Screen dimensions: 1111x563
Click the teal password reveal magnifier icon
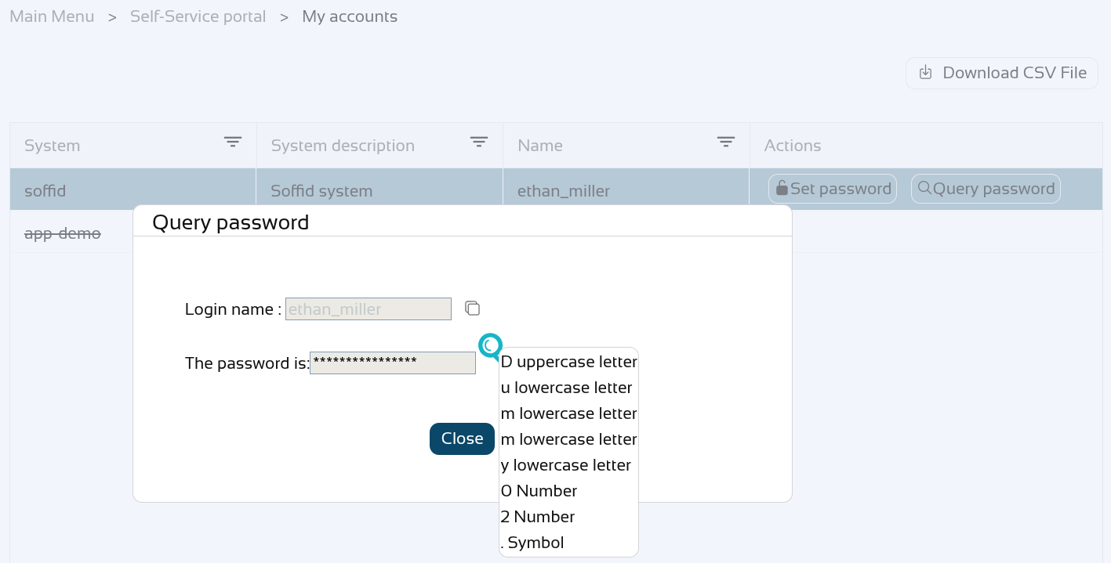coord(490,346)
